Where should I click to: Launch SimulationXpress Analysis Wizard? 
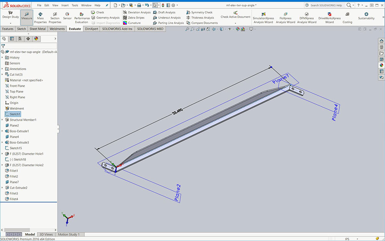[x=263, y=18]
